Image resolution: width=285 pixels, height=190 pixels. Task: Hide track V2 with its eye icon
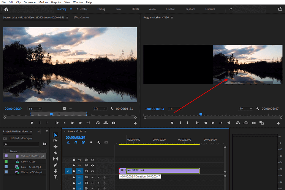pos(92,165)
